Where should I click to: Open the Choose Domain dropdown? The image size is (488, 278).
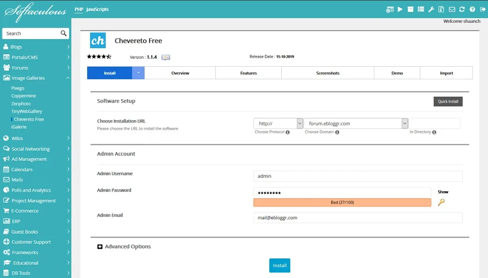pyautogui.click(x=356, y=124)
